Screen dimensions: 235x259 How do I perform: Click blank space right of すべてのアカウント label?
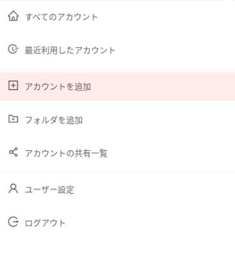pos(167,17)
